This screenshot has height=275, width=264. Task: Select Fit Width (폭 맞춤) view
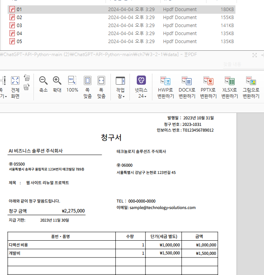point(101,87)
